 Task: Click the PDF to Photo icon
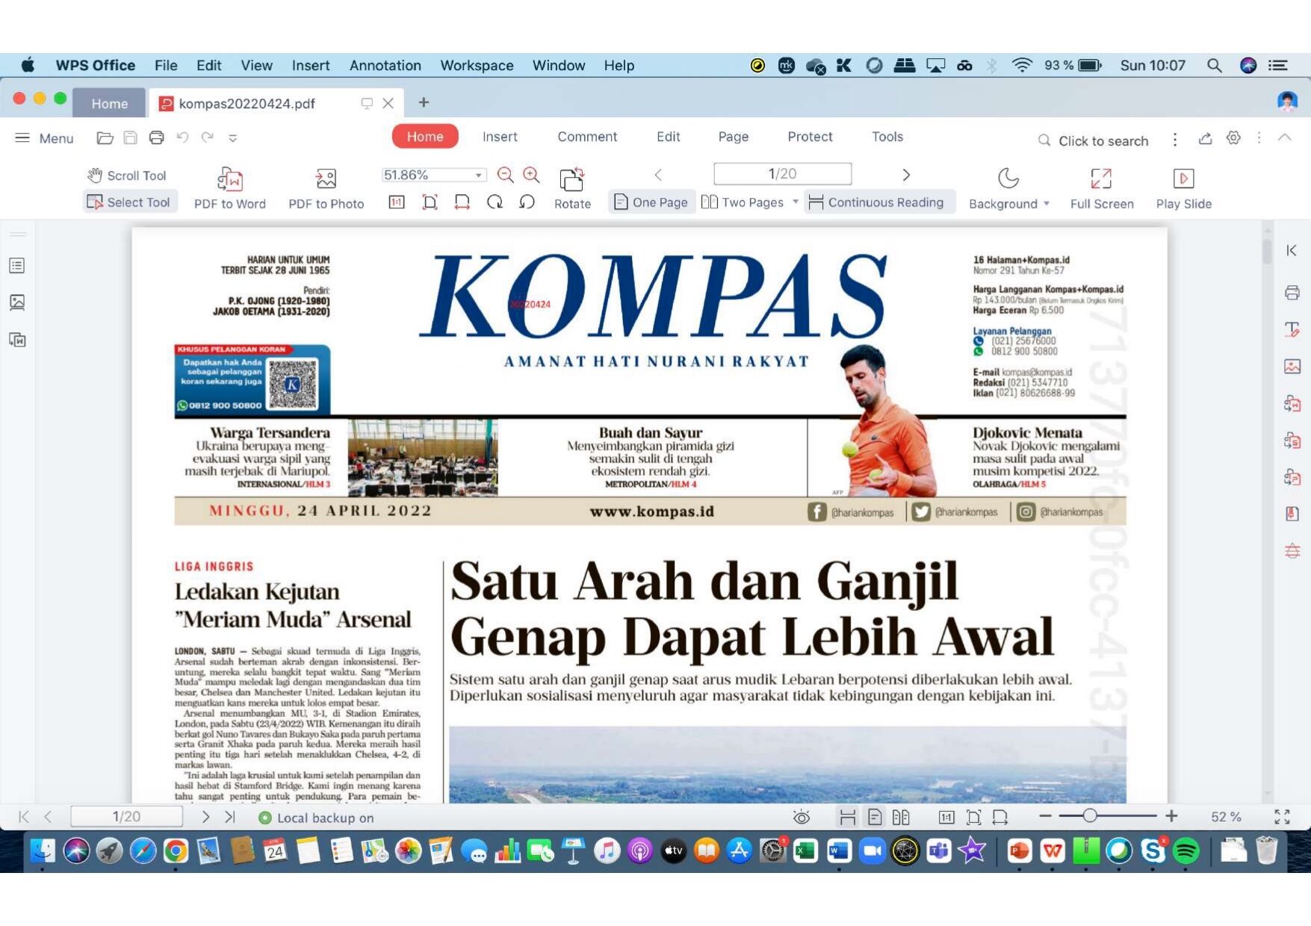[326, 179]
